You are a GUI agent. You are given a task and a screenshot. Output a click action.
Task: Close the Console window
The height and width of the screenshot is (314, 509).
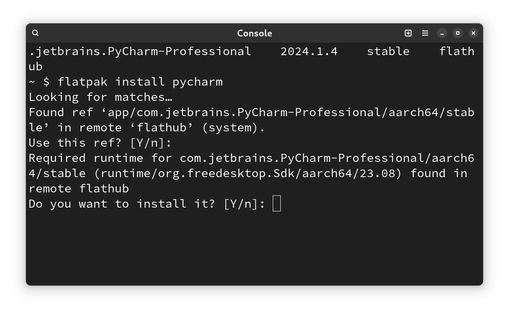473,33
